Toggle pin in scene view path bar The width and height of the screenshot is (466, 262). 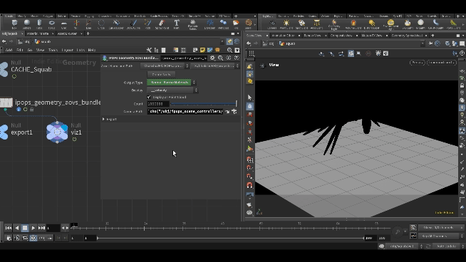430,43
